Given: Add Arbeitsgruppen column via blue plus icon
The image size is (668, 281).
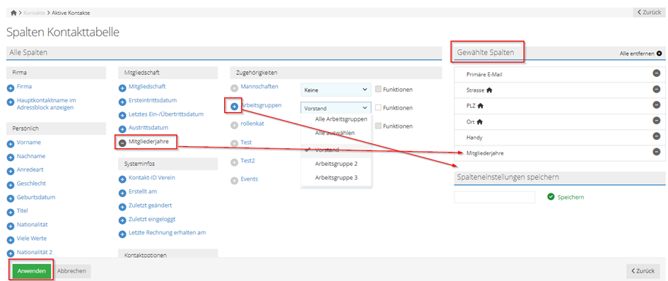Looking at the screenshot, I should 234,107.
